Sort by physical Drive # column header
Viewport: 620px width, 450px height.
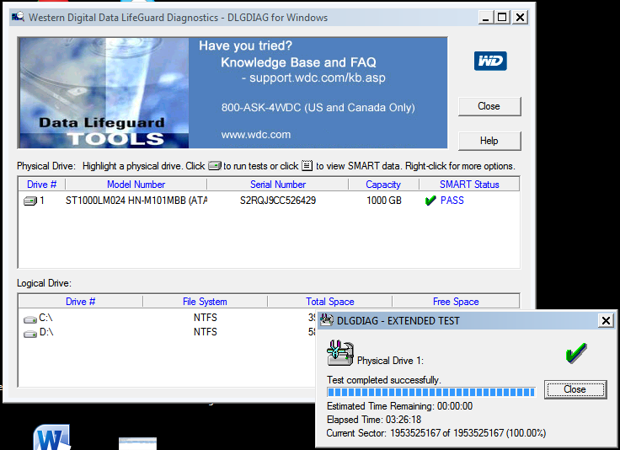42,185
